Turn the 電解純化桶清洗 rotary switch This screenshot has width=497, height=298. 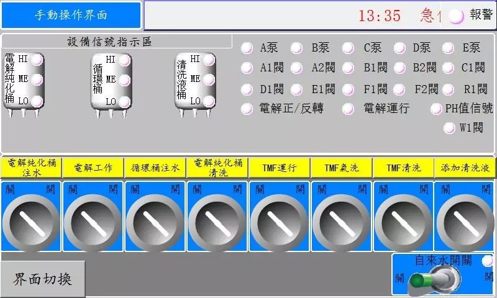tap(217, 223)
